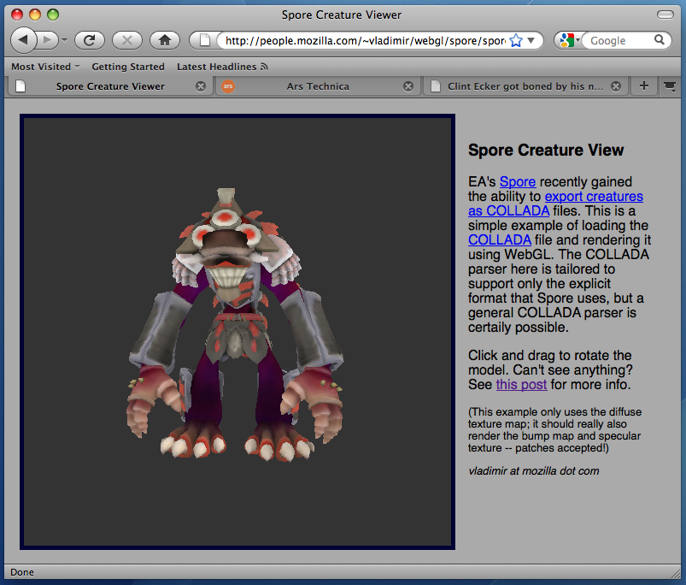The width and height of the screenshot is (686, 585).
Task: Open the Google search engine selector
Action: [x=569, y=40]
